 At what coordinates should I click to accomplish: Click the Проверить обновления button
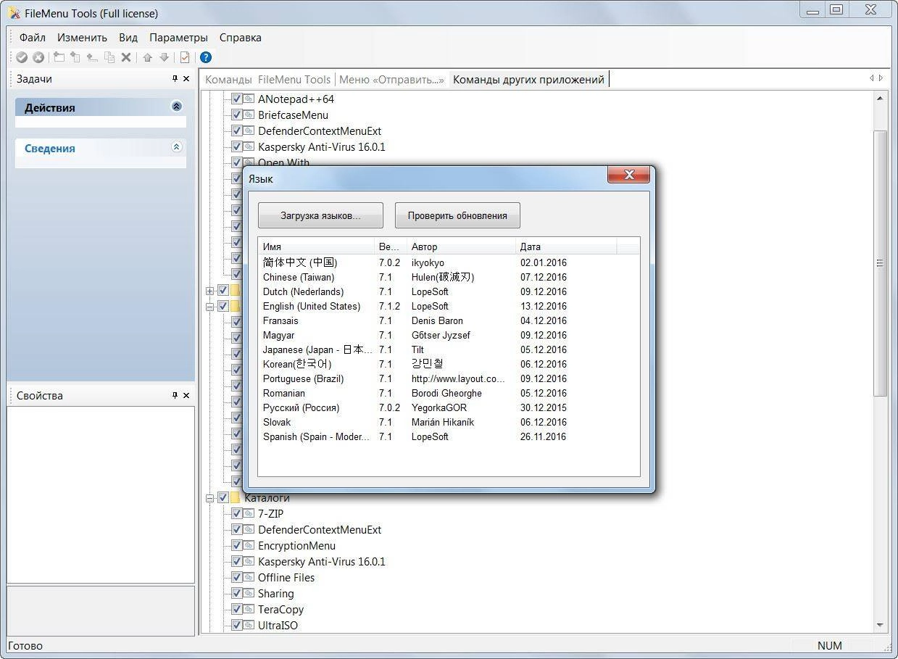tap(457, 215)
